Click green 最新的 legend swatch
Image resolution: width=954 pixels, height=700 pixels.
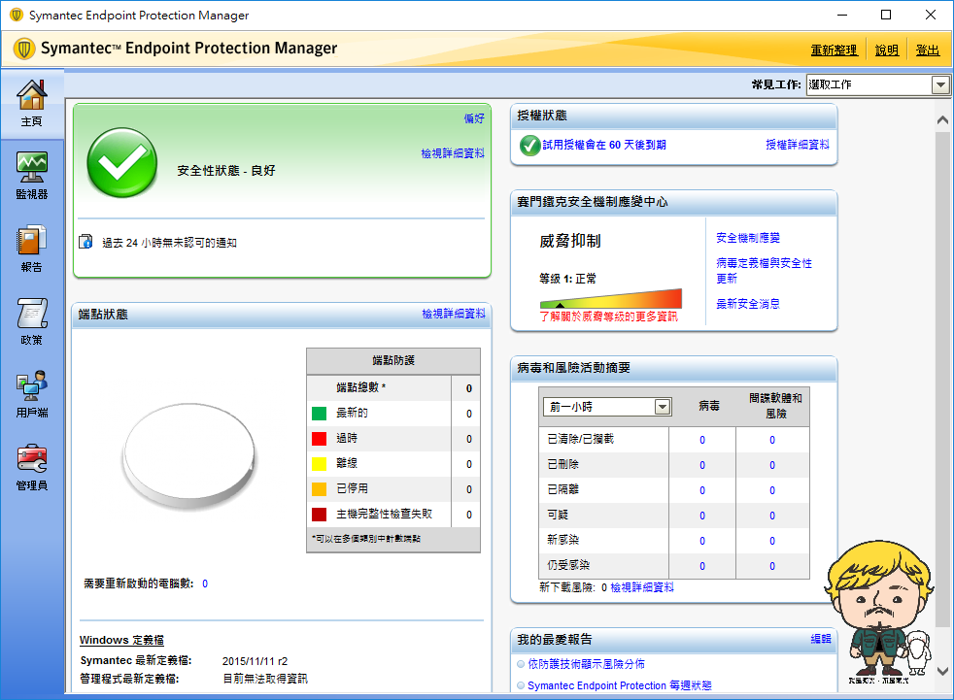320,414
